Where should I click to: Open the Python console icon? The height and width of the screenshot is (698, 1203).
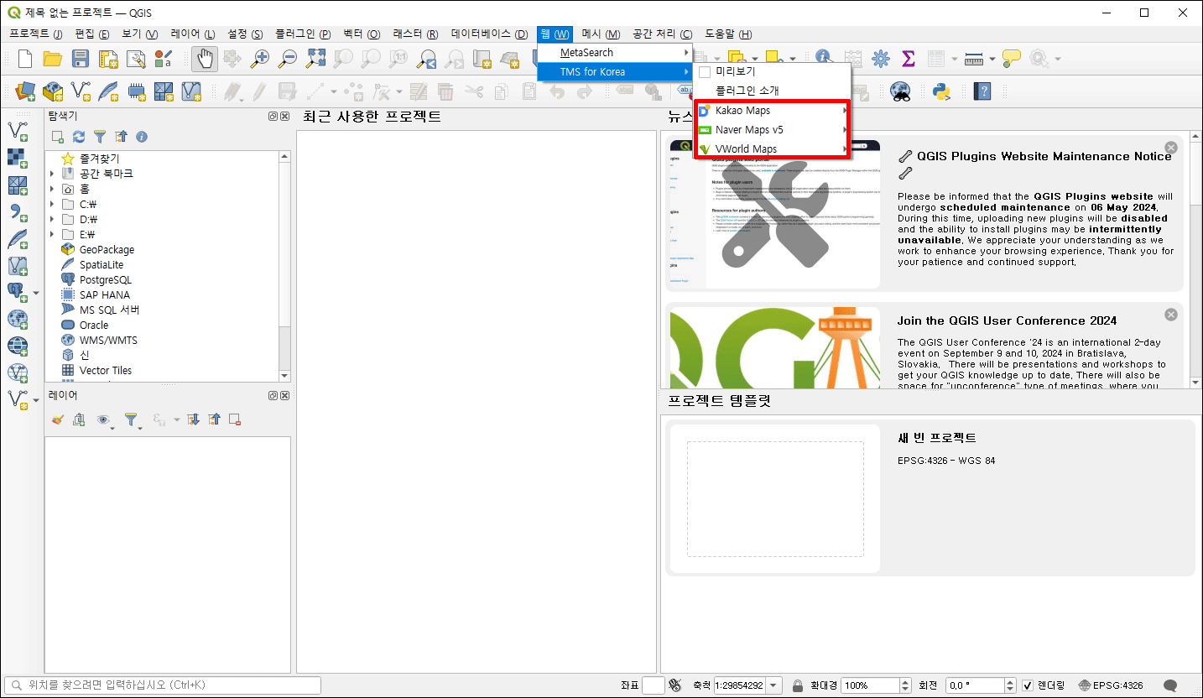(940, 91)
